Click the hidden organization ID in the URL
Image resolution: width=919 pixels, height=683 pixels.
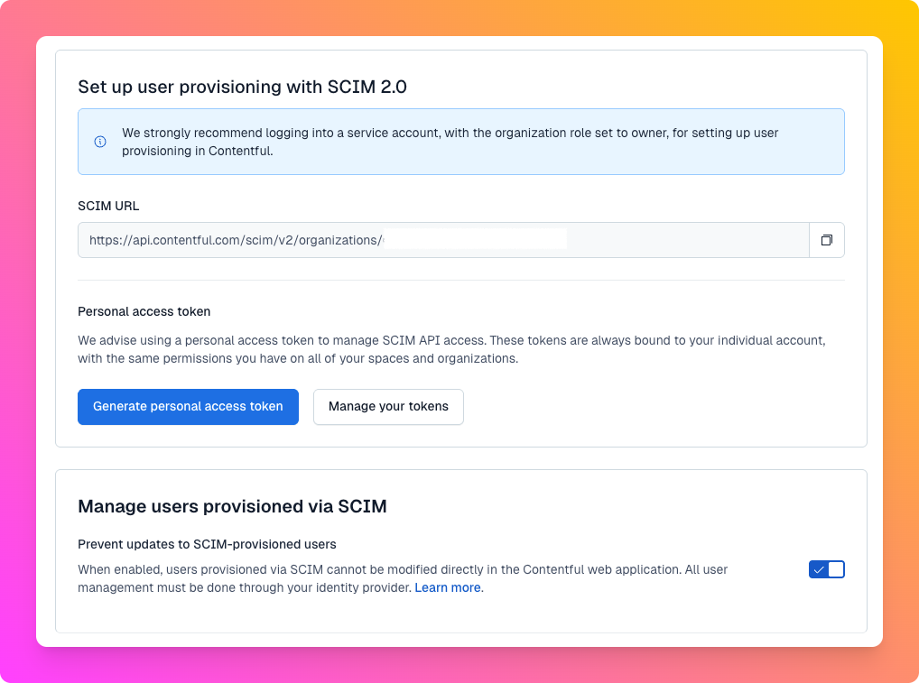pos(475,240)
